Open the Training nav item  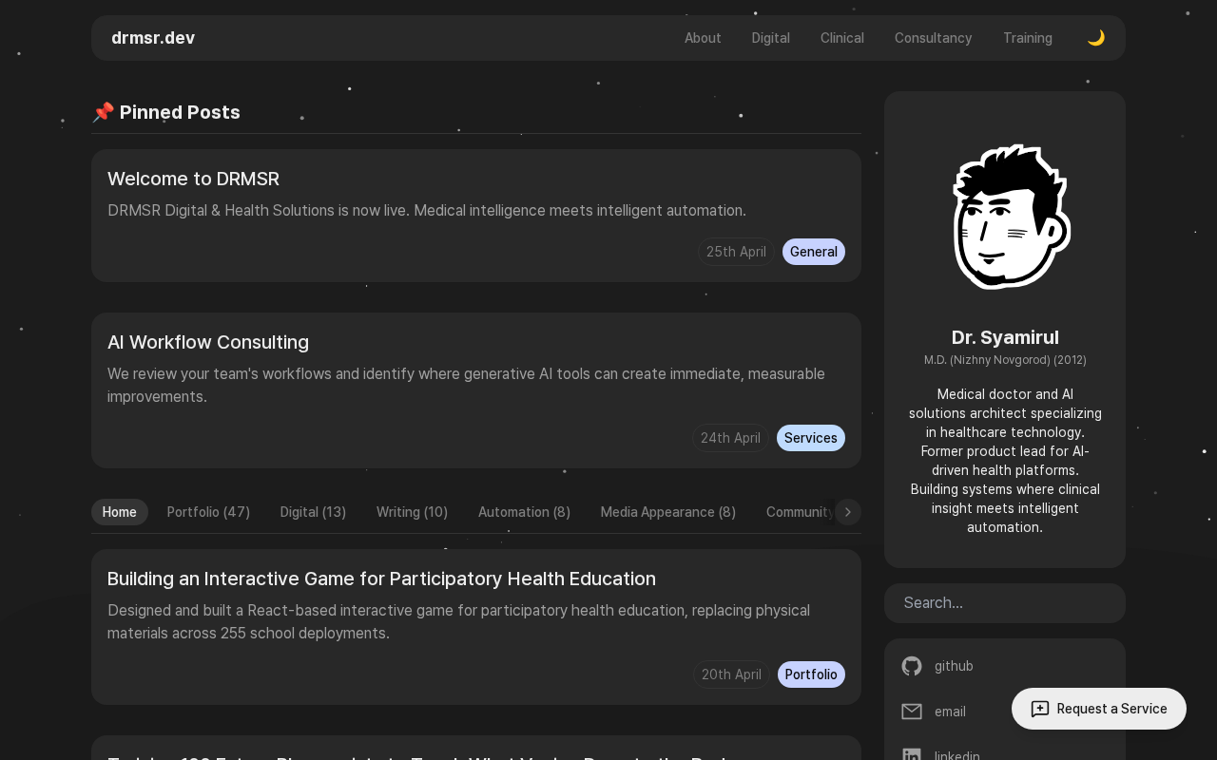point(1027,38)
